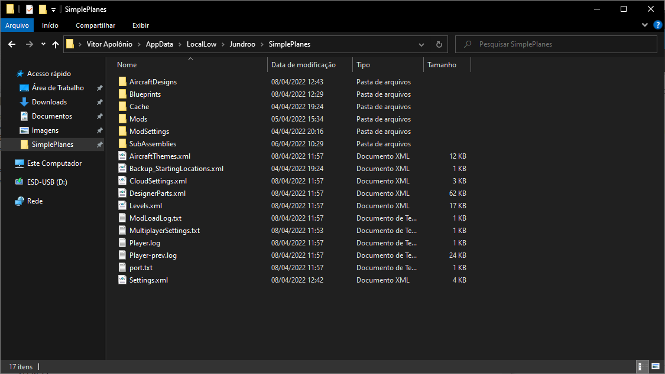
Task: Select SimplePlanes in the navigation pane
Action: tap(53, 145)
